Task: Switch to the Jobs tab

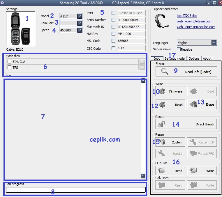Action: coord(157,58)
